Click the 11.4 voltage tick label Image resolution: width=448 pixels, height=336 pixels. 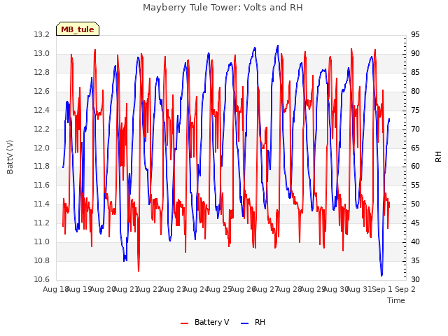[42, 204]
